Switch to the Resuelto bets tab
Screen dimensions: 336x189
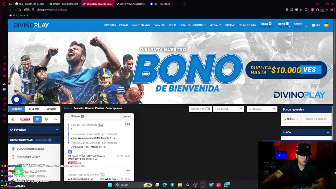coord(78,108)
